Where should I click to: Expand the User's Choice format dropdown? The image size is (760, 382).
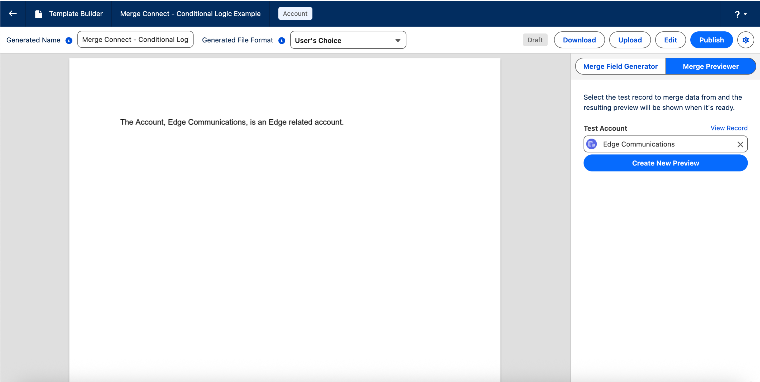tap(348, 40)
